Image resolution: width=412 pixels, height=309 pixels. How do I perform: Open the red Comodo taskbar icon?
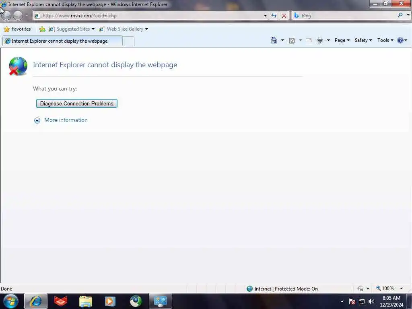(61, 301)
